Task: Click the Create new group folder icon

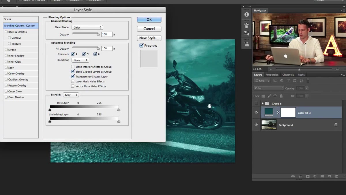Action: click(322, 176)
